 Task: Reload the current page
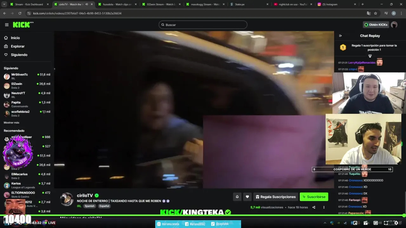20,13
